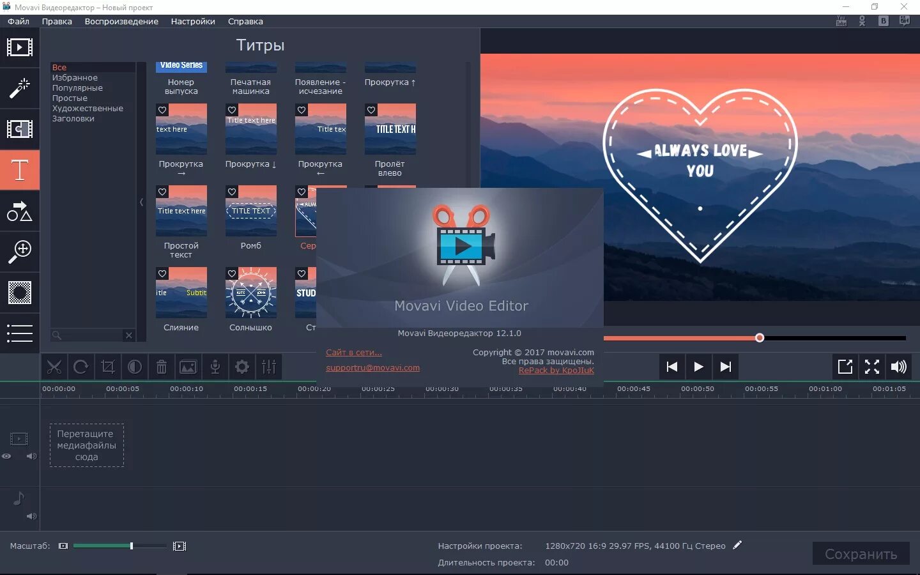Click the preview progress slider handle
Image resolution: width=920 pixels, height=575 pixels.
click(760, 337)
